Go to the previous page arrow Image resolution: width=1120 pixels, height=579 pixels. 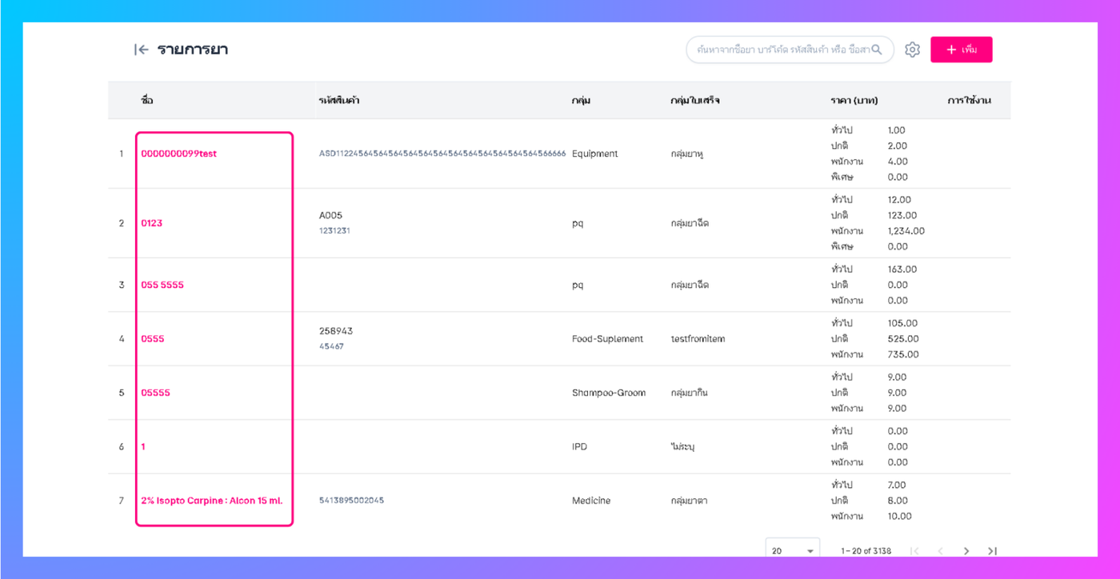(941, 551)
